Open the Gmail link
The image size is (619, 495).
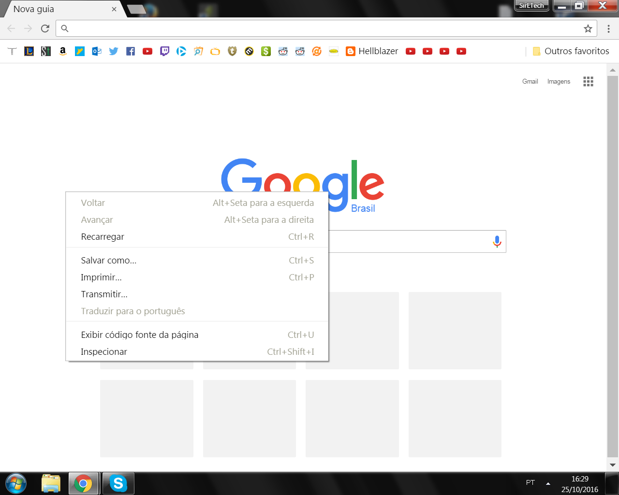pyautogui.click(x=530, y=82)
